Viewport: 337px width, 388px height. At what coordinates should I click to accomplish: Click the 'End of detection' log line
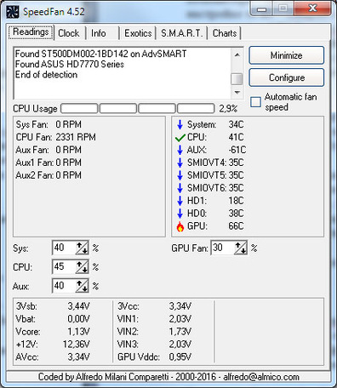[46, 75]
